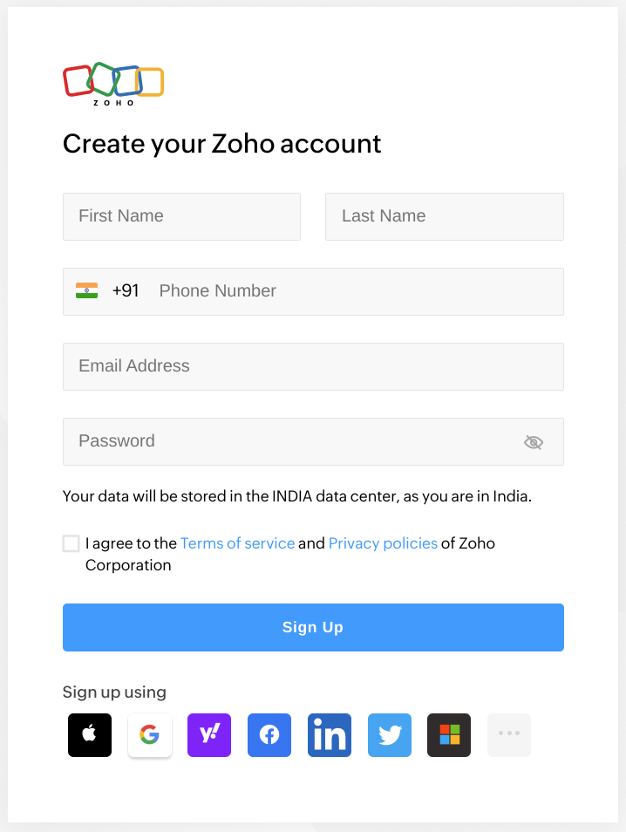Click into the Last Name field

pos(444,216)
